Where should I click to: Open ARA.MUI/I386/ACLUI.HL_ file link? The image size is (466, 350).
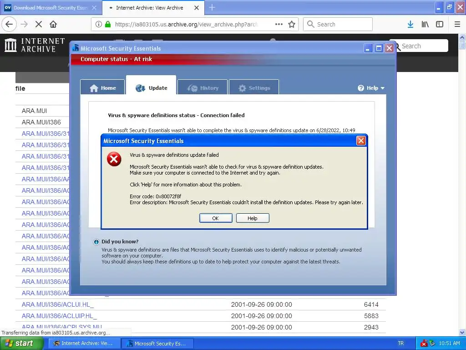click(x=58, y=304)
